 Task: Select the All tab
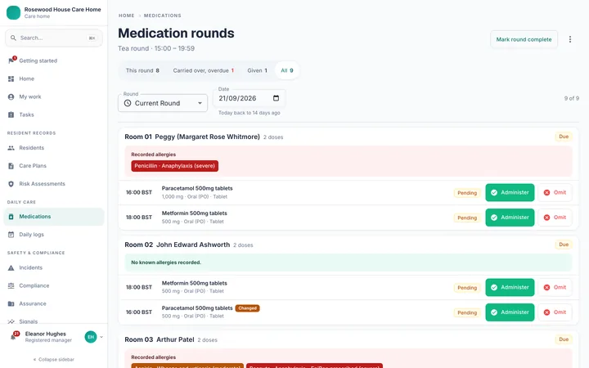[287, 70]
